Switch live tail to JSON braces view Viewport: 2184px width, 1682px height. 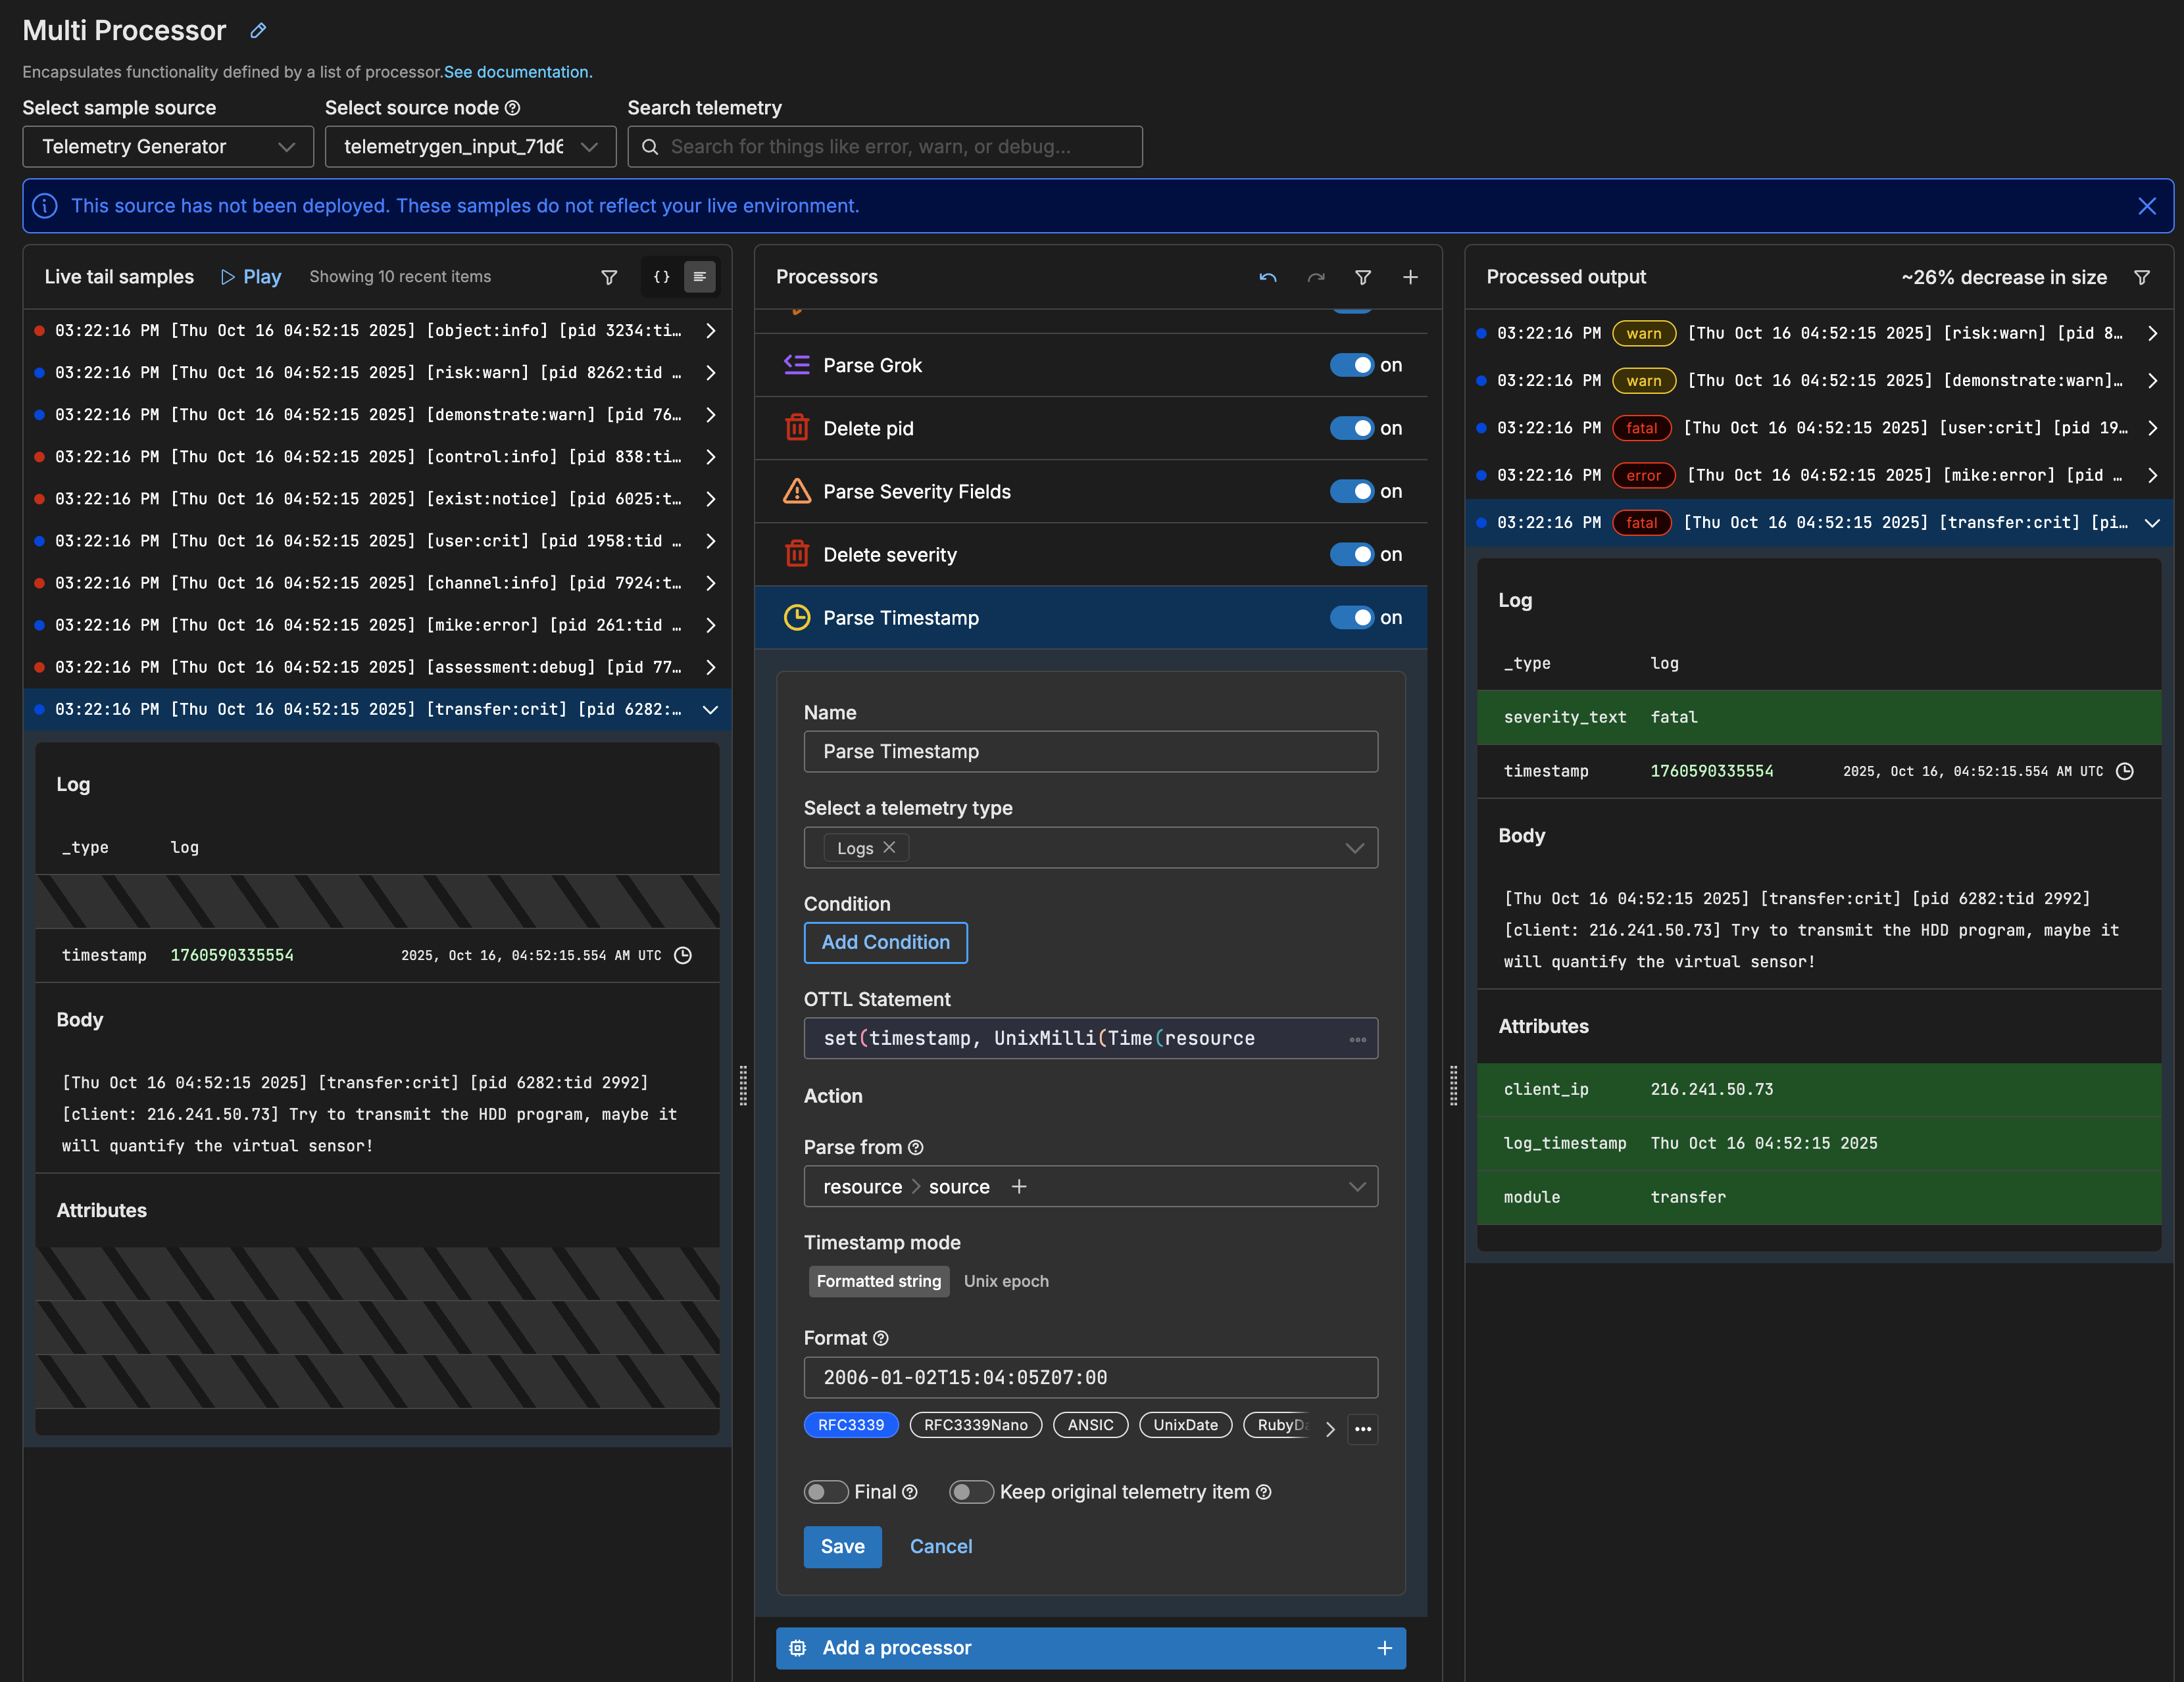pos(661,277)
